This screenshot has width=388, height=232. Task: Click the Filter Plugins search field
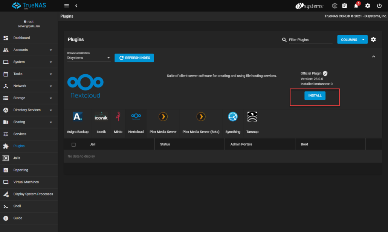click(x=310, y=40)
